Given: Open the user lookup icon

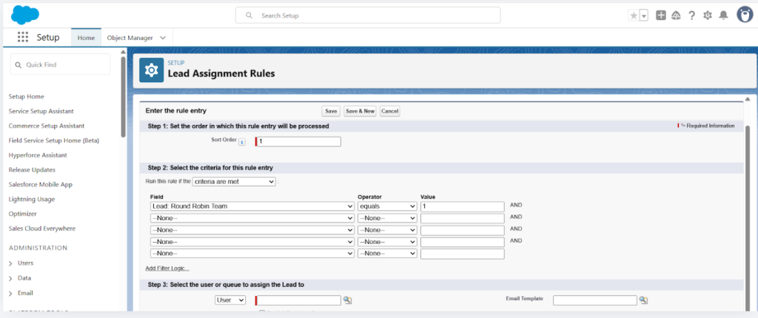Looking at the screenshot, I should tap(347, 300).
